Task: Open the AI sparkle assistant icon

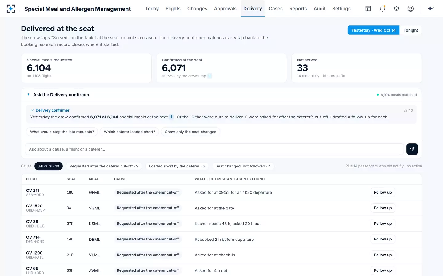Action: tap(431, 8)
